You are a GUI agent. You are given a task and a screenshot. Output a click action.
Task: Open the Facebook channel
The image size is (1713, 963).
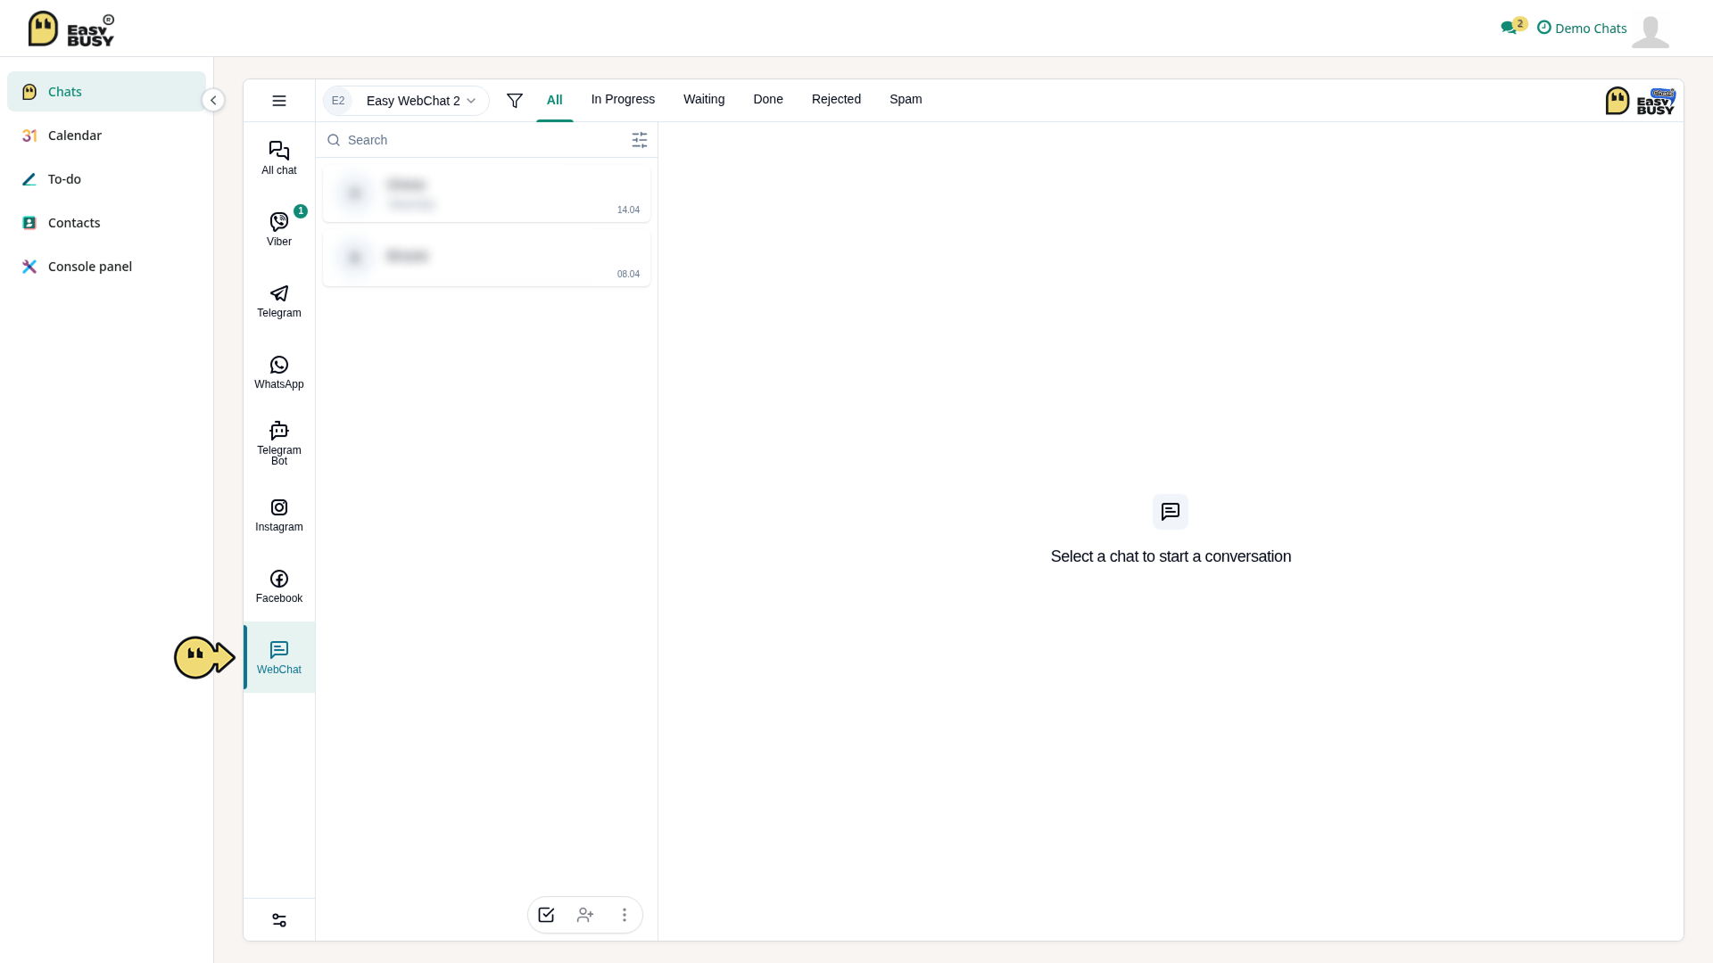279,586
